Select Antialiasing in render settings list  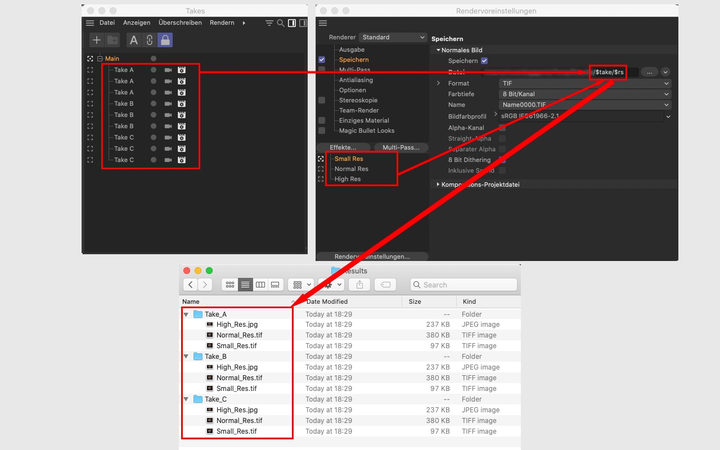(356, 80)
